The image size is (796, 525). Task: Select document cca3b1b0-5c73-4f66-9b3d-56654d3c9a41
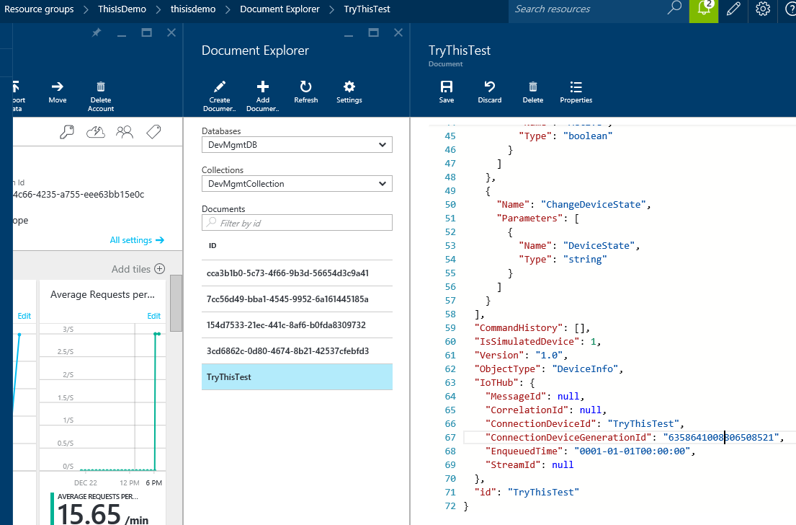(297, 273)
